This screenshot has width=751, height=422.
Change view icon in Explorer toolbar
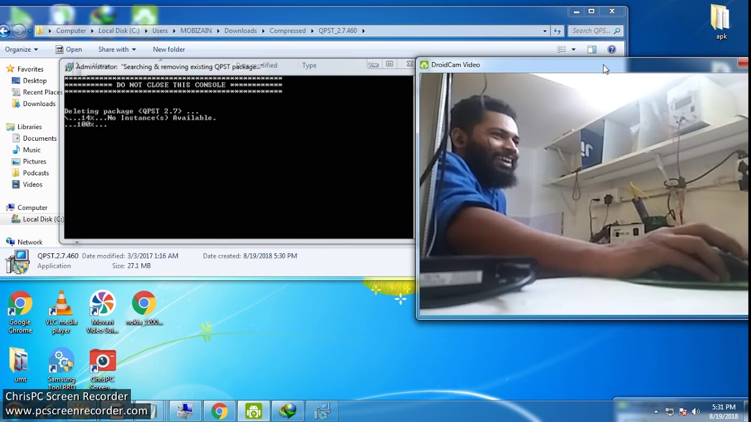(x=561, y=49)
